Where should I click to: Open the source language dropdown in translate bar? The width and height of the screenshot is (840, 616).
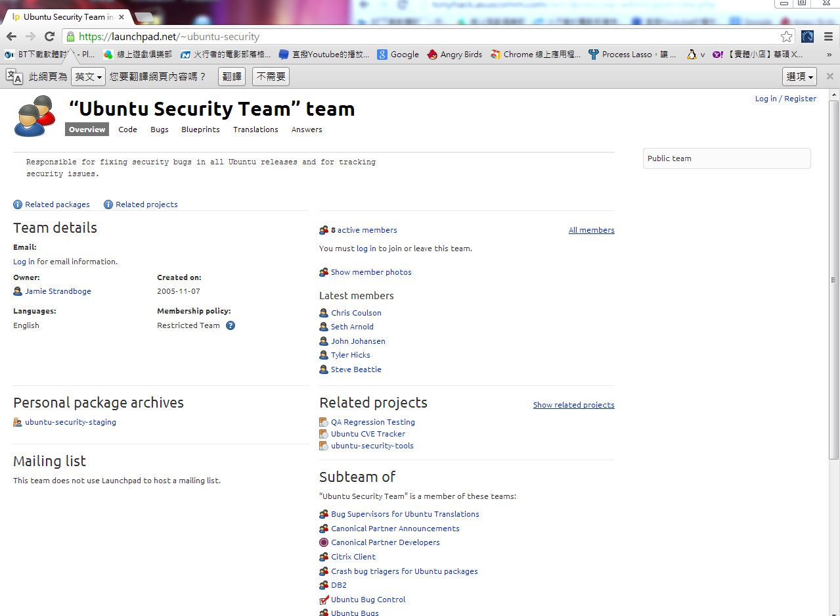pos(88,77)
